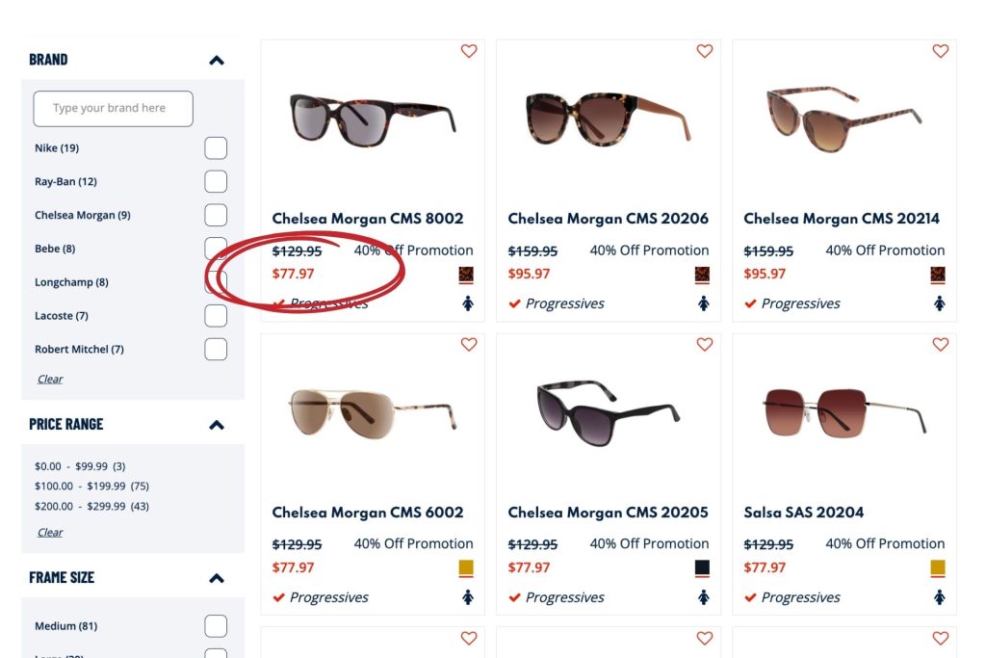Image resolution: width=986 pixels, height=658 pixels.
Task: Enable the Ray-Ban brand filter
Action: pos(215,181)
